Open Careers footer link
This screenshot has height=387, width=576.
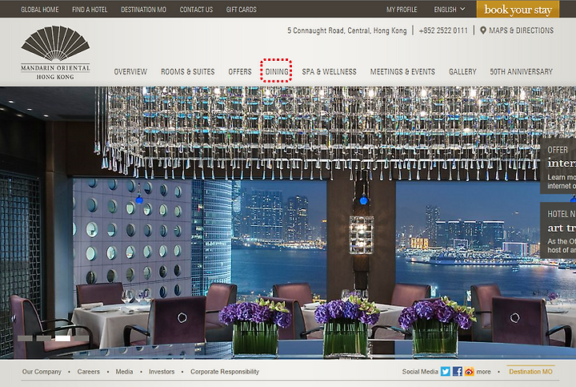pos(89,372)
